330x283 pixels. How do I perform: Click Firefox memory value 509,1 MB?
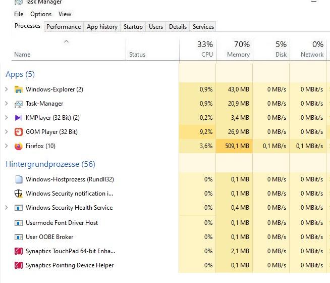(237, 146)
